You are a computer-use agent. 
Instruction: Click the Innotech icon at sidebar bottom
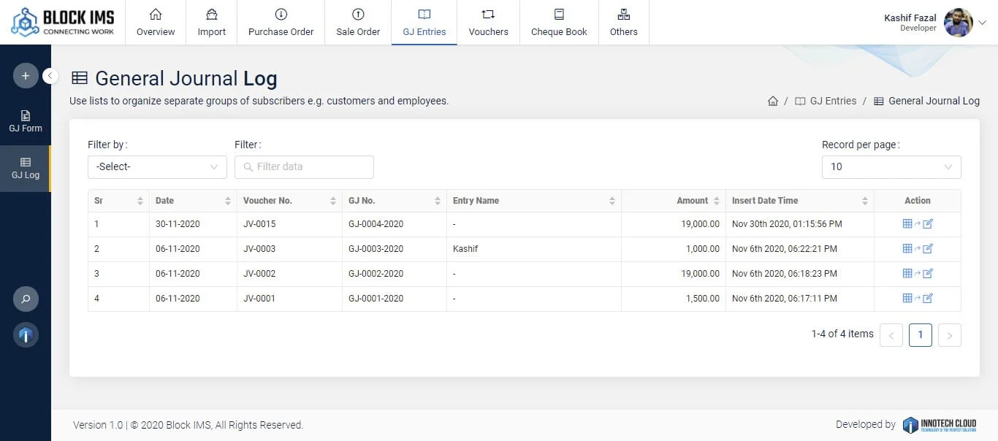coord(26,335)
